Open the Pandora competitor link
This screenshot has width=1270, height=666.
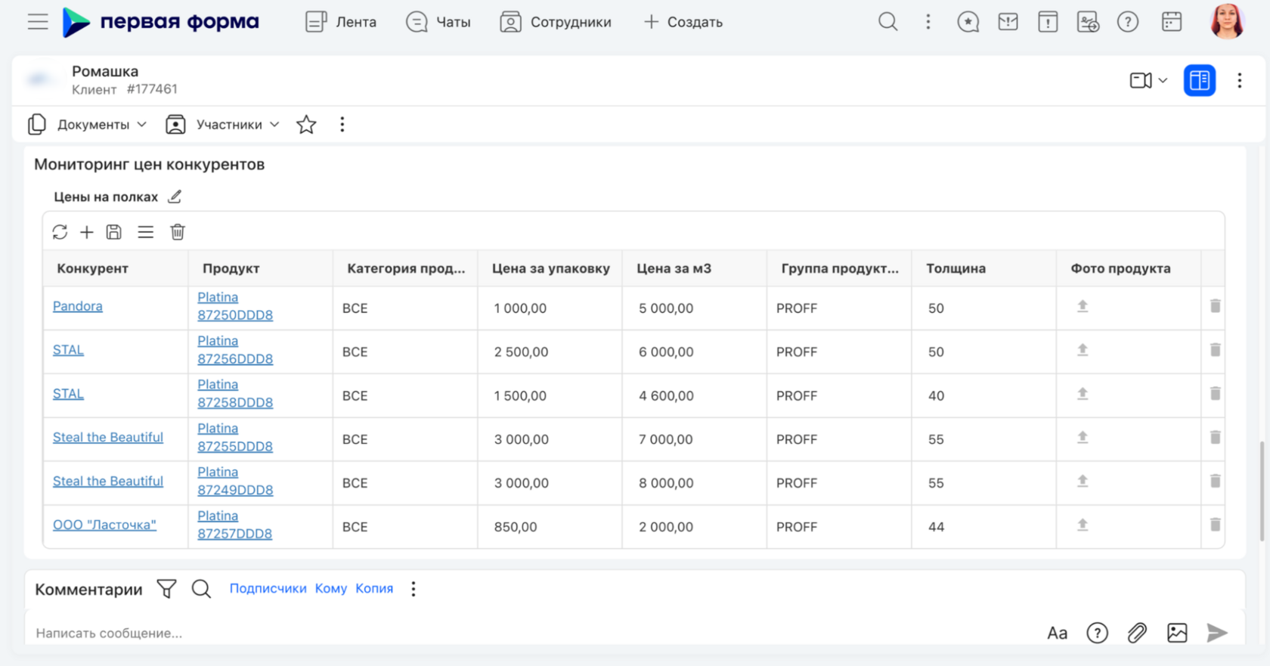point(77,306)
